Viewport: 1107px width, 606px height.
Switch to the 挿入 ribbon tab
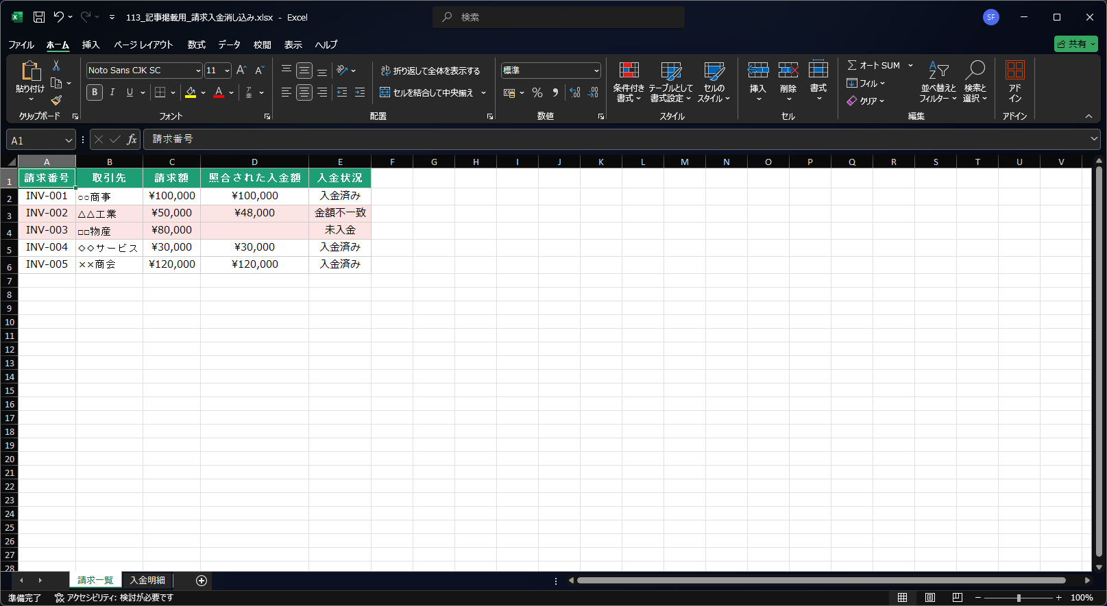(x=91, y=45)
